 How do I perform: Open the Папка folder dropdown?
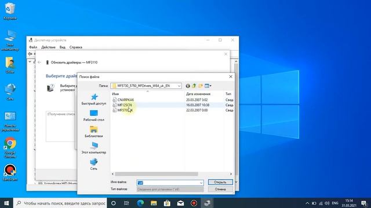[x=146, y=86]
